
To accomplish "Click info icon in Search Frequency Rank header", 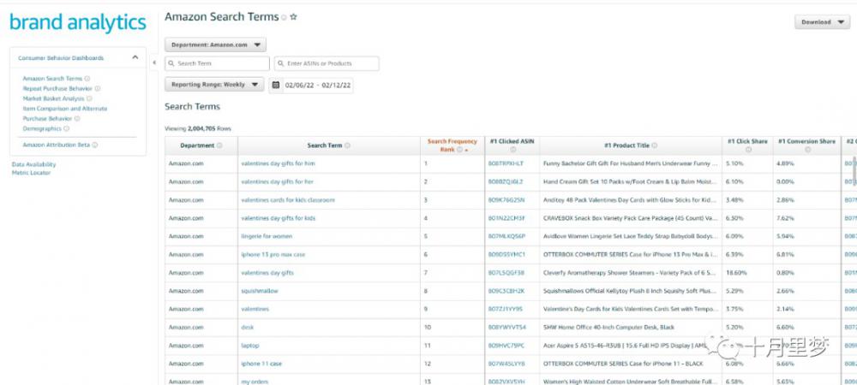I will click(459, 150).
